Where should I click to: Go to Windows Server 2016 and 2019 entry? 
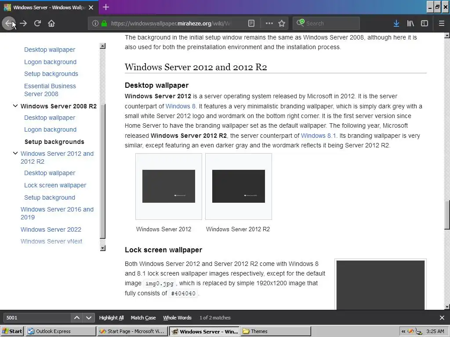click(57, 213)
